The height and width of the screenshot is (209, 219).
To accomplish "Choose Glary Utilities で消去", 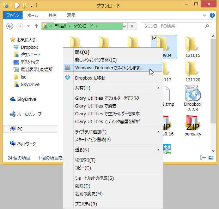I will click(x=113, y=106).
